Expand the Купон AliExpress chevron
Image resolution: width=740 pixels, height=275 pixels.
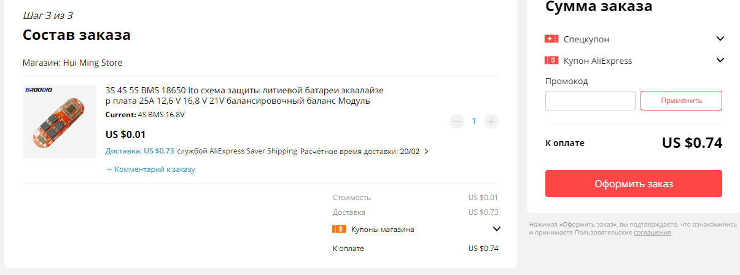pyautogui.click(x=720, y=60)
